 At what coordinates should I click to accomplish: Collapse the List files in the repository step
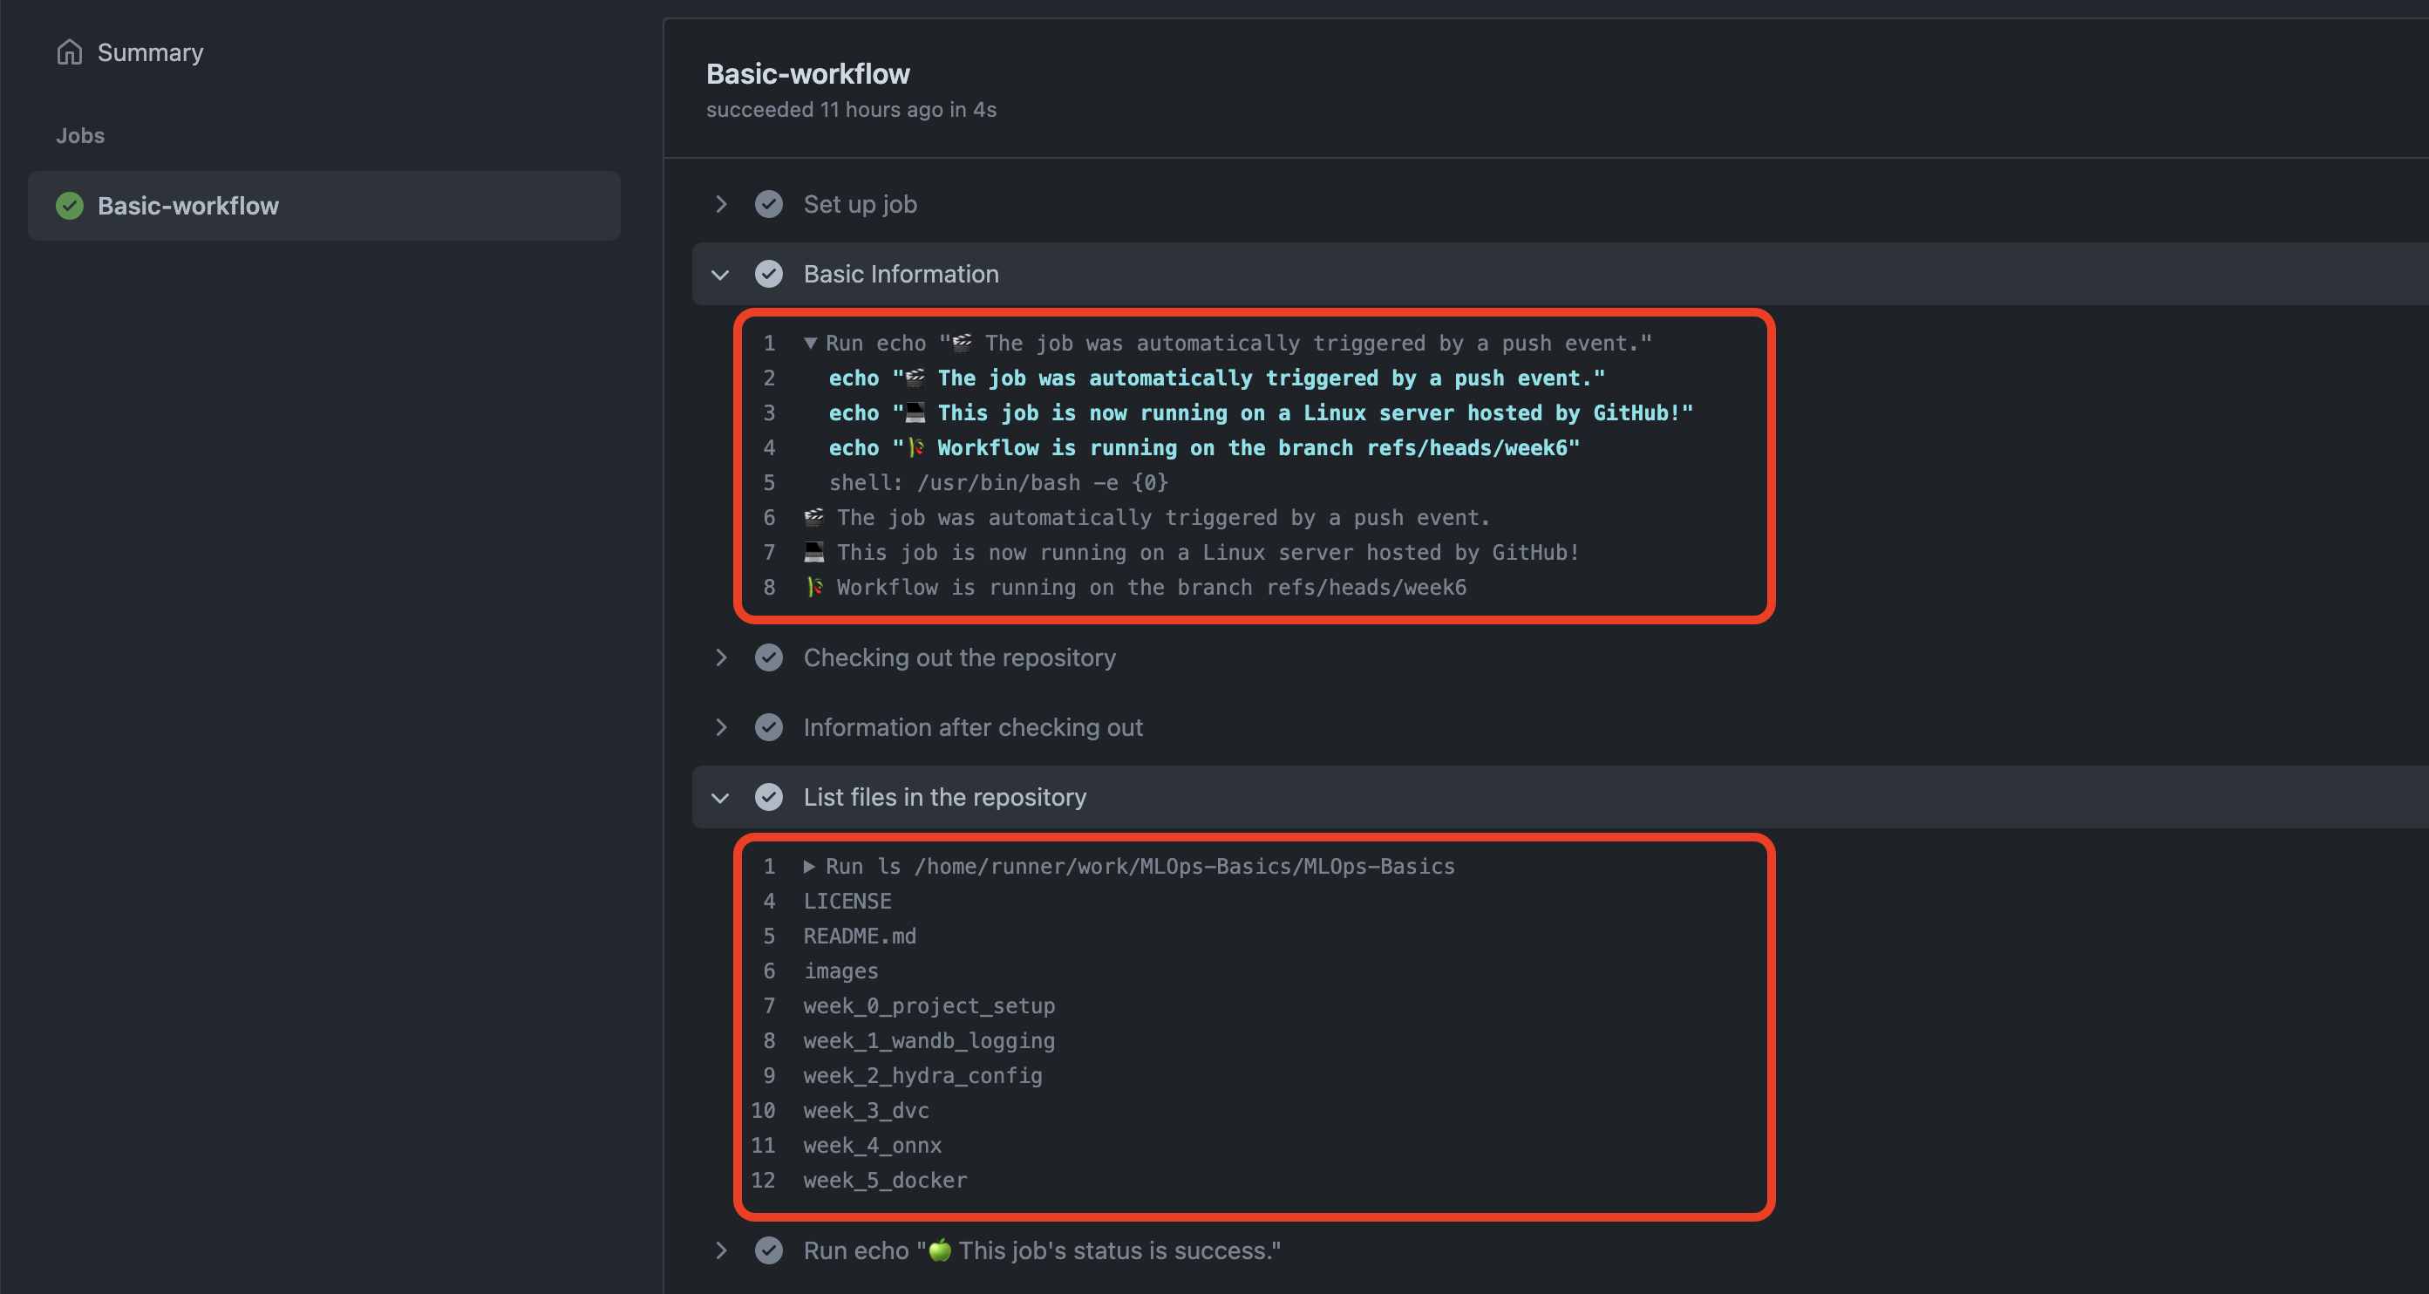[x=720, y=798]
